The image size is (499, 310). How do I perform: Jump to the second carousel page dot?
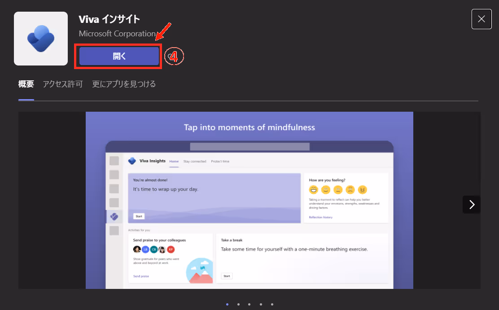[238, 304]
